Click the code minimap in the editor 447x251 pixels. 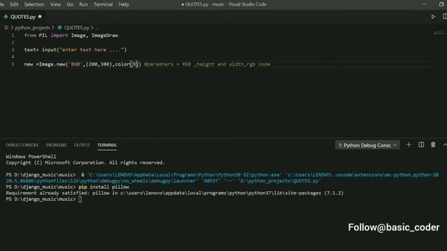click(x=439, y=33)
